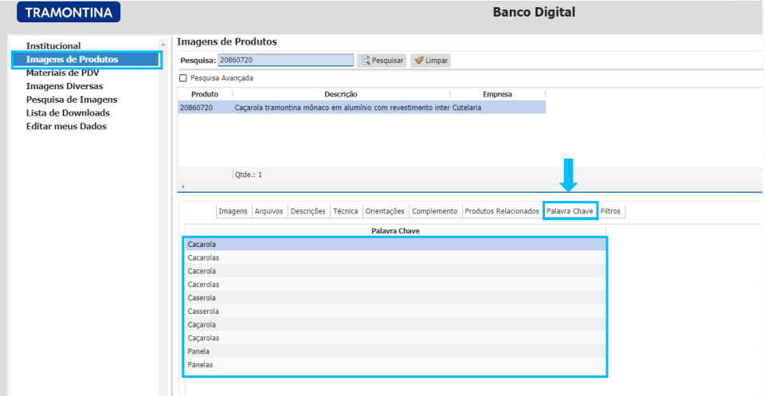Click the left arrow of the horizontal scrollbar
764x396 pixels.
(x=182, y=186)
